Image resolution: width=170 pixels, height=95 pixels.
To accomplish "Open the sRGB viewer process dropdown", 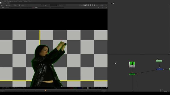I will click(x=24, y=5).
